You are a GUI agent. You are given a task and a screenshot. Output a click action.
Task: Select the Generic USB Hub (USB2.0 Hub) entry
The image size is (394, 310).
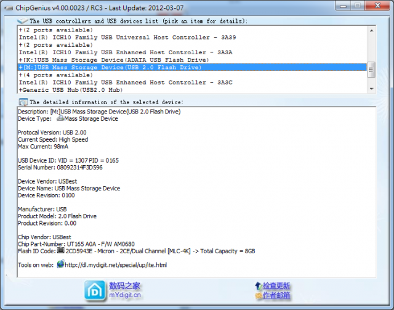tap(193, 90)
